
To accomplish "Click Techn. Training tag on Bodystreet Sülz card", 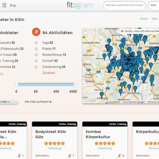I will click(67, 124).
